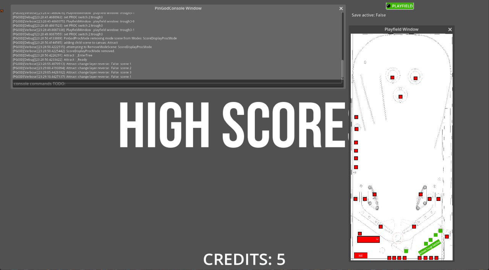The height and width of the screenshot is (270, 489).
Task: Click log line 'adding child scene to canvas: Attract'
Action: click(65, 43)
